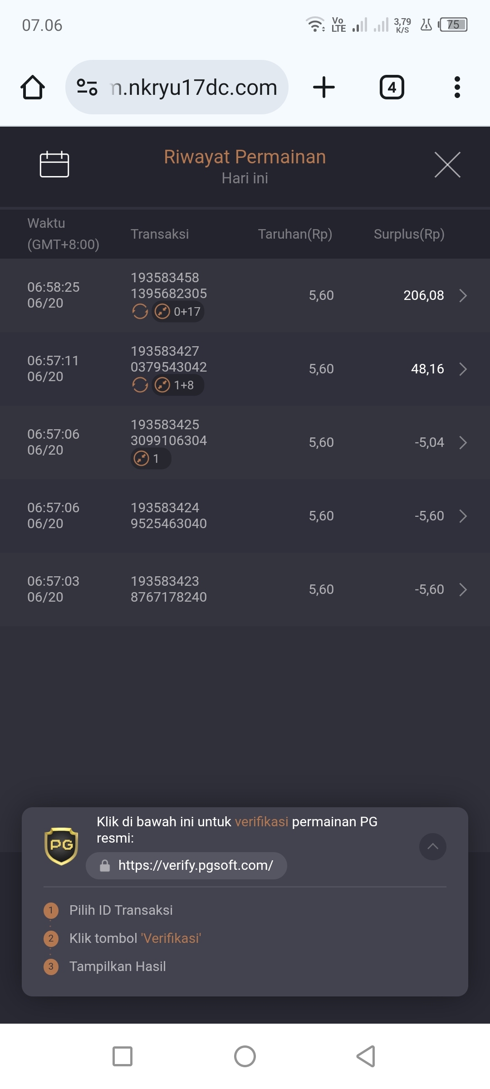Select transaction 193583423 row
490x1089 pixels.
245,589
